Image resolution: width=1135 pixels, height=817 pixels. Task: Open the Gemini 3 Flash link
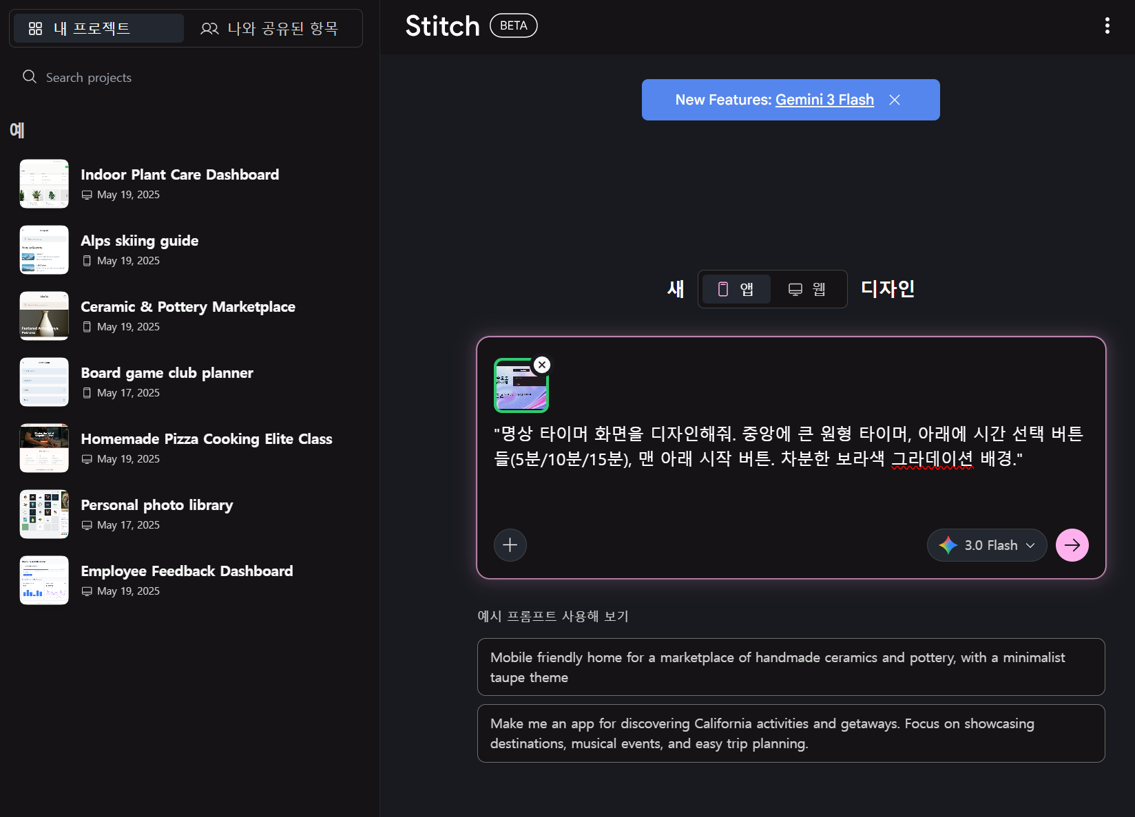[824, 100]
